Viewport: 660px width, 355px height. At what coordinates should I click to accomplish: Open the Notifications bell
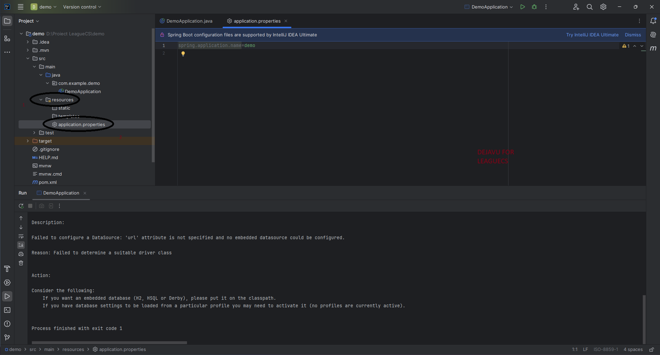[653, 21]
